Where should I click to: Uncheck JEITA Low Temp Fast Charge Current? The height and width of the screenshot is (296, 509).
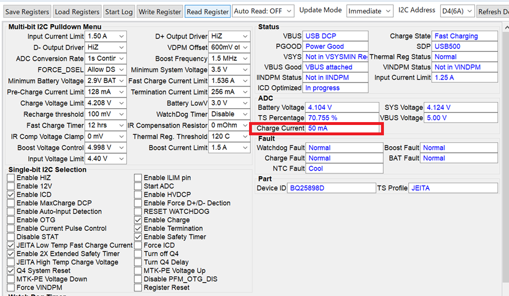click(11, 245)
